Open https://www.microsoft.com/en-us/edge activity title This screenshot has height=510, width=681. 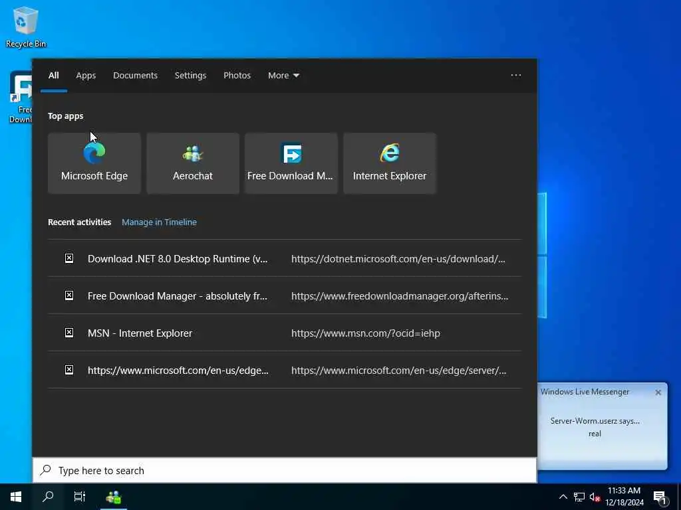pyautogui.click(x=178, y=371)
